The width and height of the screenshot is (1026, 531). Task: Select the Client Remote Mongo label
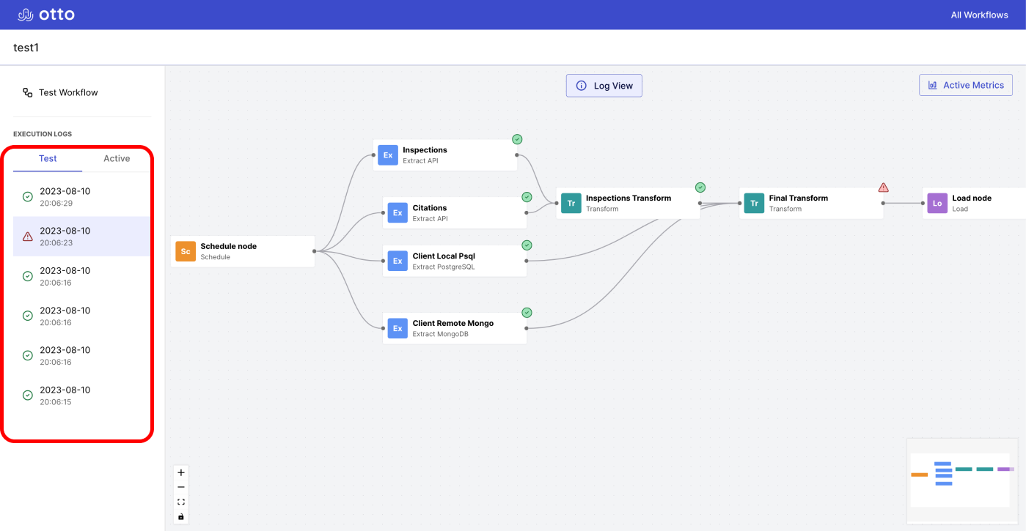[x=453, y=323]
